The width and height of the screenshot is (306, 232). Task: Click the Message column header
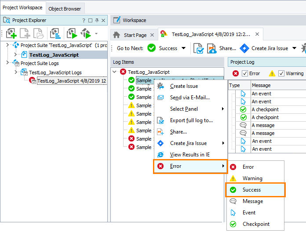pos(261,85)
